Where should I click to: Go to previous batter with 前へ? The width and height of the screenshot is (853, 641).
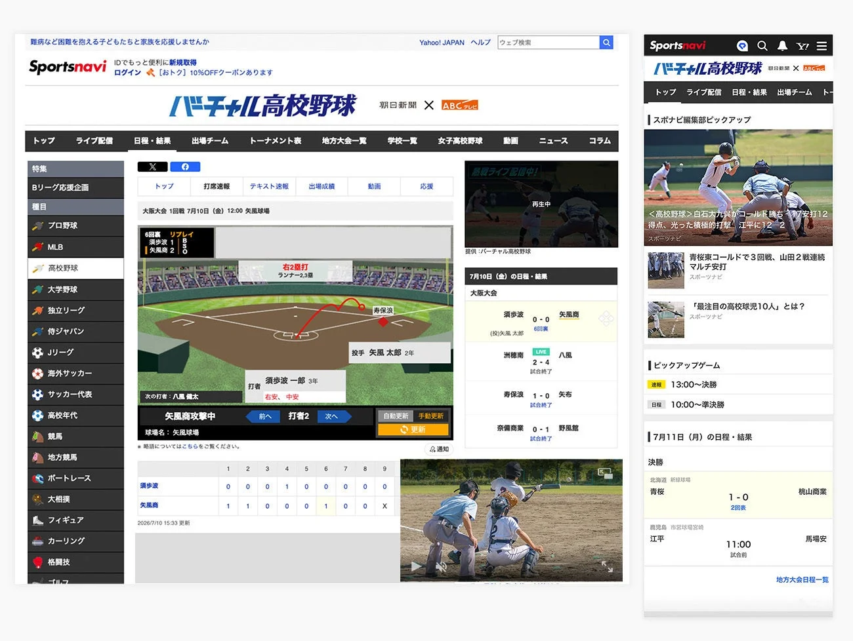coord(264,416)
